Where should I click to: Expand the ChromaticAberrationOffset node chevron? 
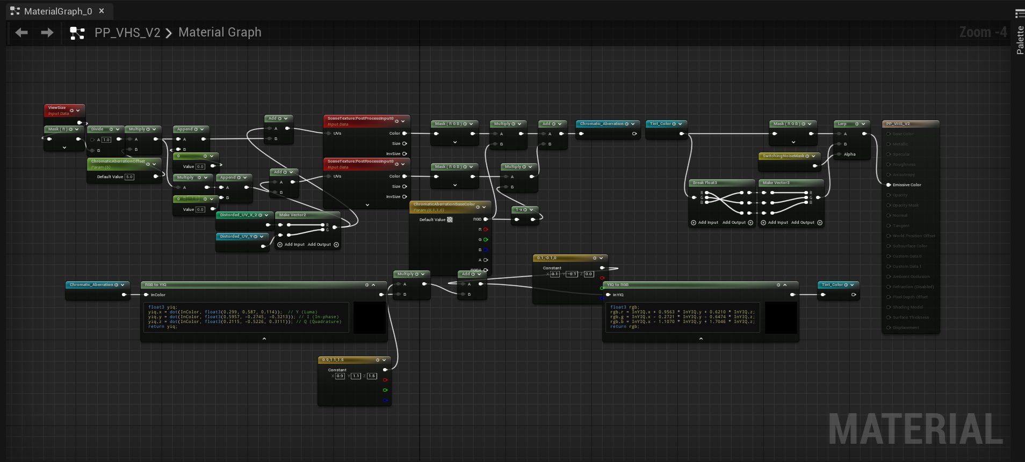155,164
